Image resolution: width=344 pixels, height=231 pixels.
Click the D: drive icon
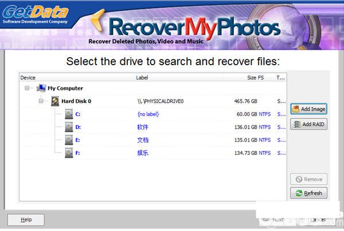(69, 127)
